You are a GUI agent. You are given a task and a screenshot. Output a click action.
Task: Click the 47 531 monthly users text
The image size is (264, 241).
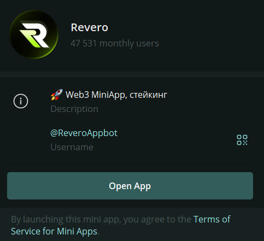[115, 43]
